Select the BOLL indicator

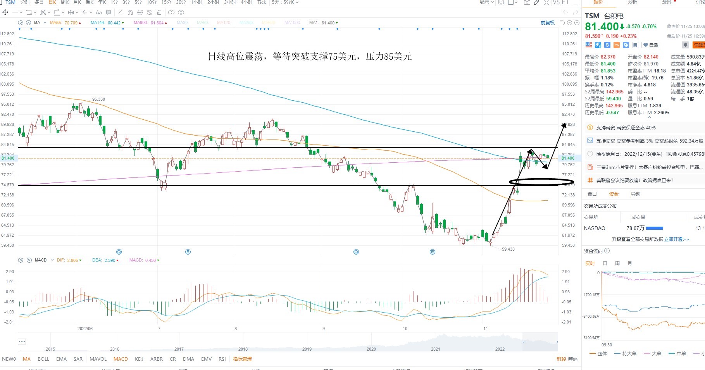coord(43,359)
